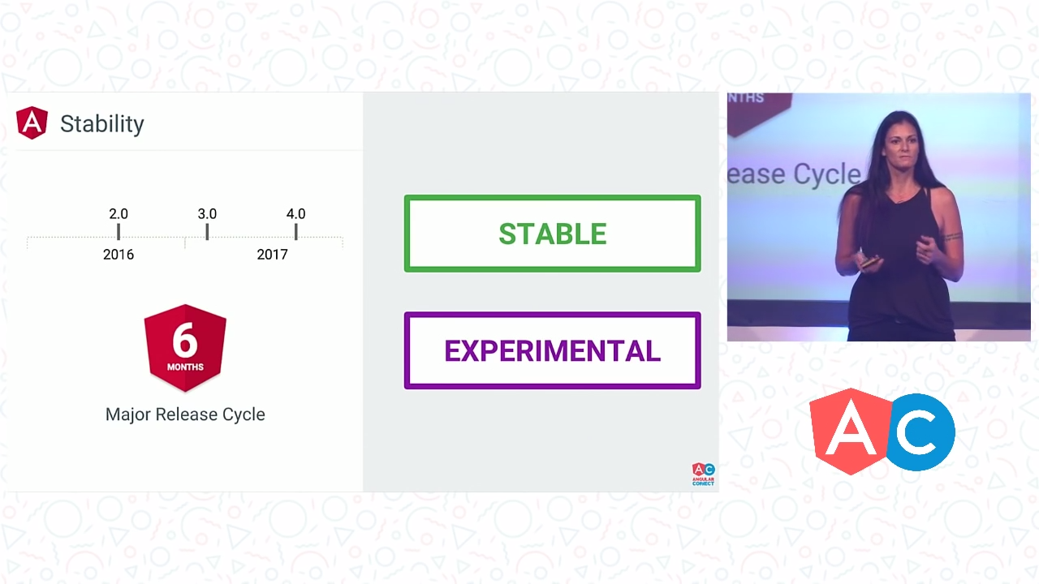The width and height of the screenshot is (1039, 584).
Task: Click the Stability slide title
Action: point(102,124)
